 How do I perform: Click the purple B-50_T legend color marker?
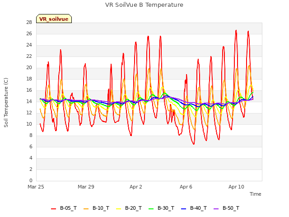pos(216,209)
